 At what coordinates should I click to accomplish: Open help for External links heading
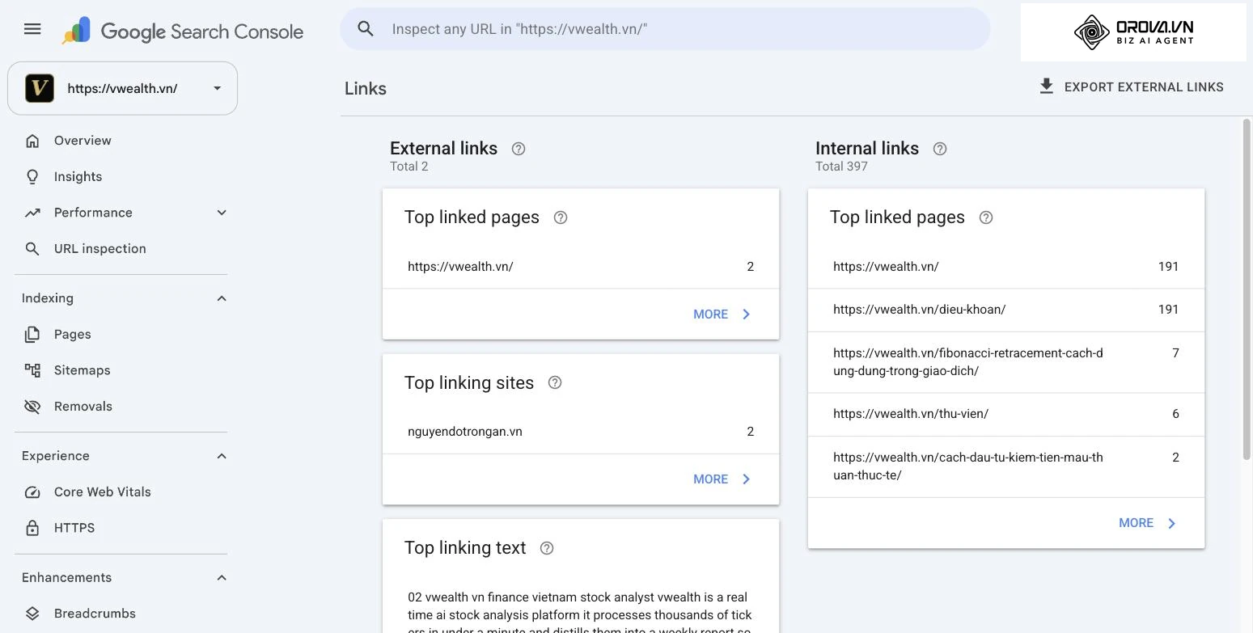point(519,149)
